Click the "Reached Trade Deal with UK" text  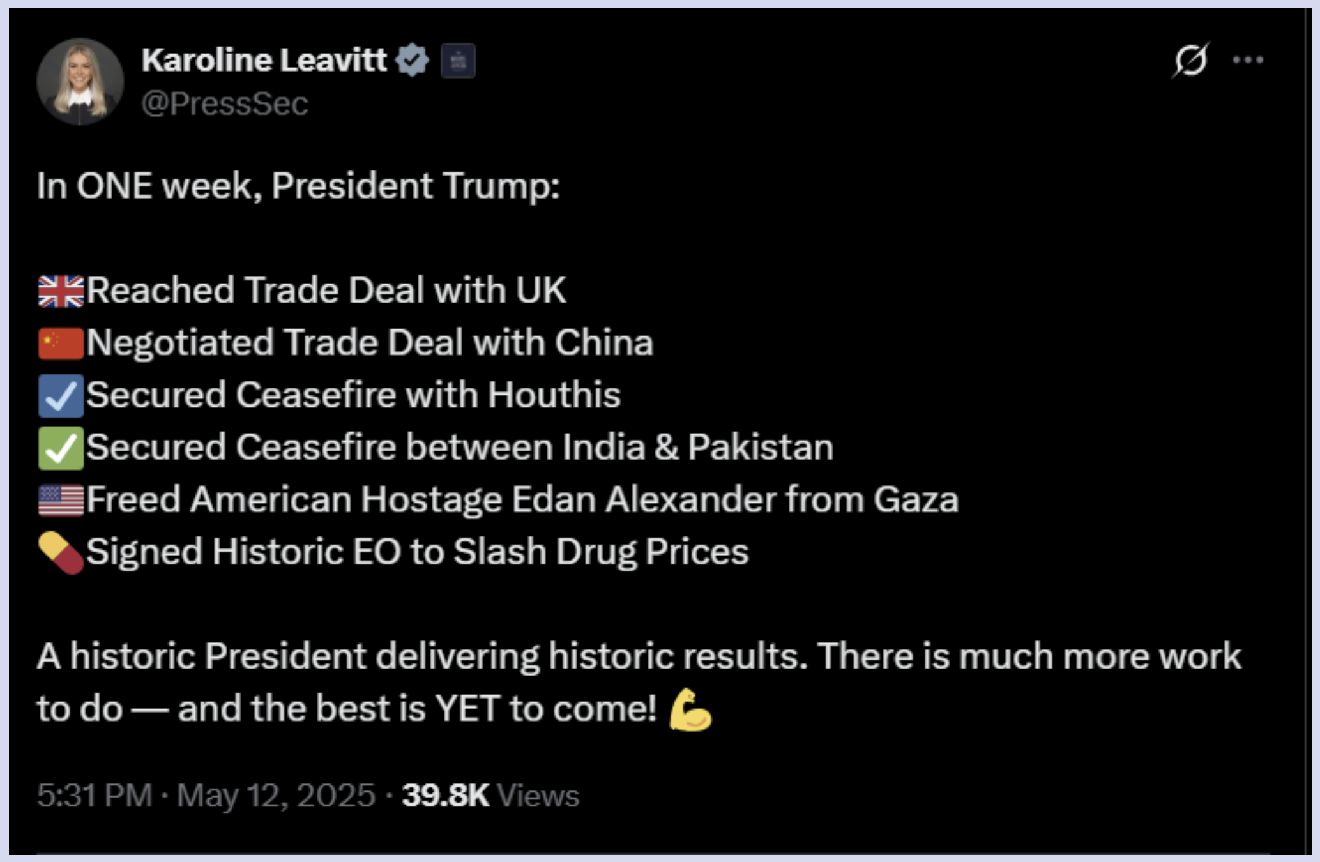click(x=326, y=291)
